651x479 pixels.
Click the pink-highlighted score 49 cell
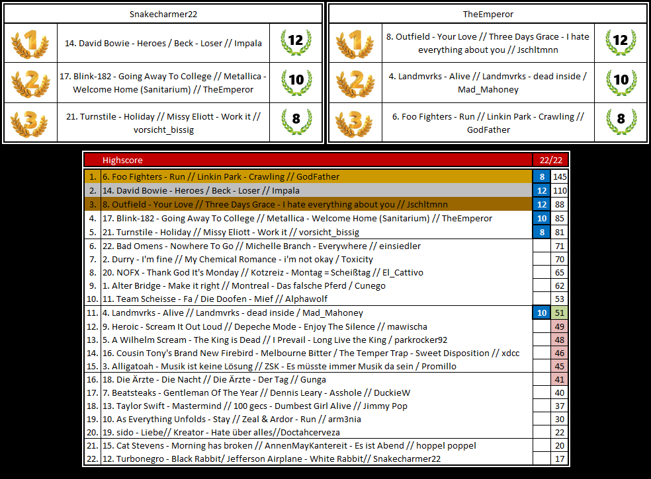click(x=560, y=327)
